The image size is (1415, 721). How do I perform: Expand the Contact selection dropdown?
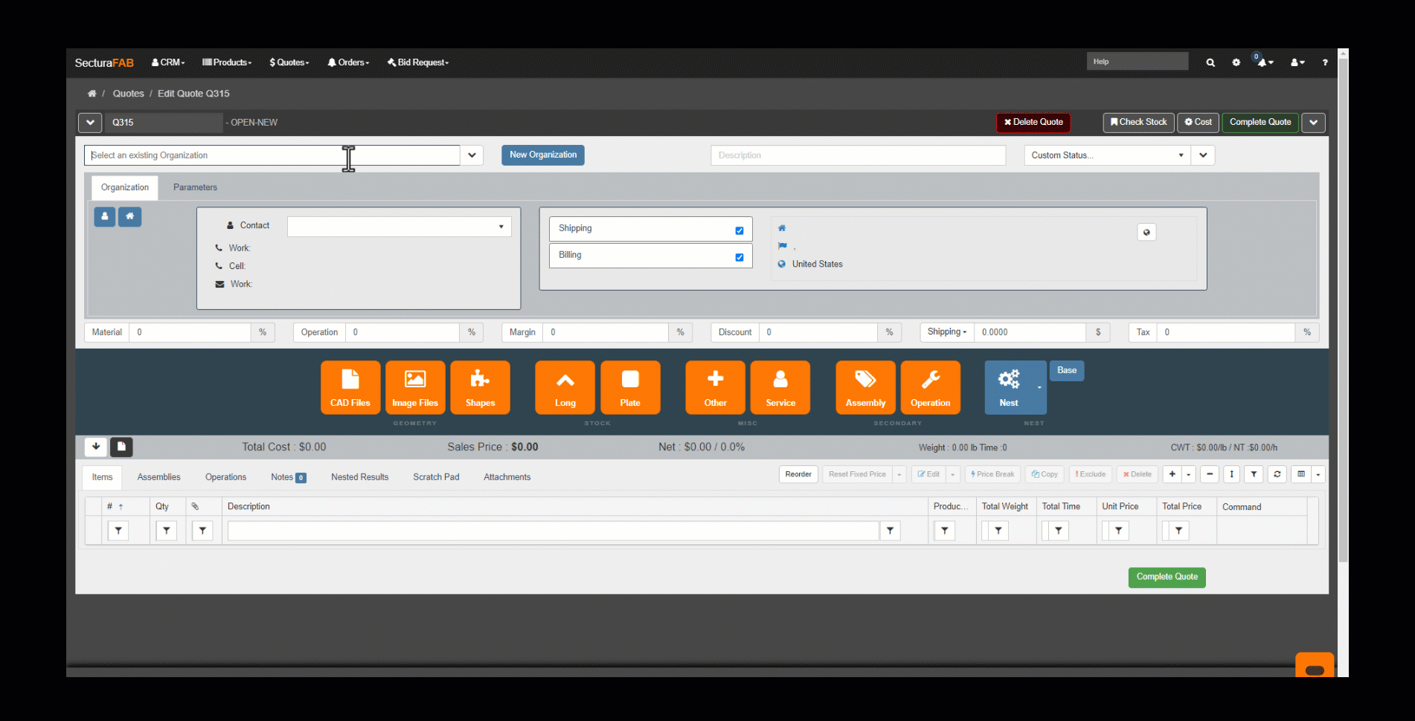[x=399, y=227]
